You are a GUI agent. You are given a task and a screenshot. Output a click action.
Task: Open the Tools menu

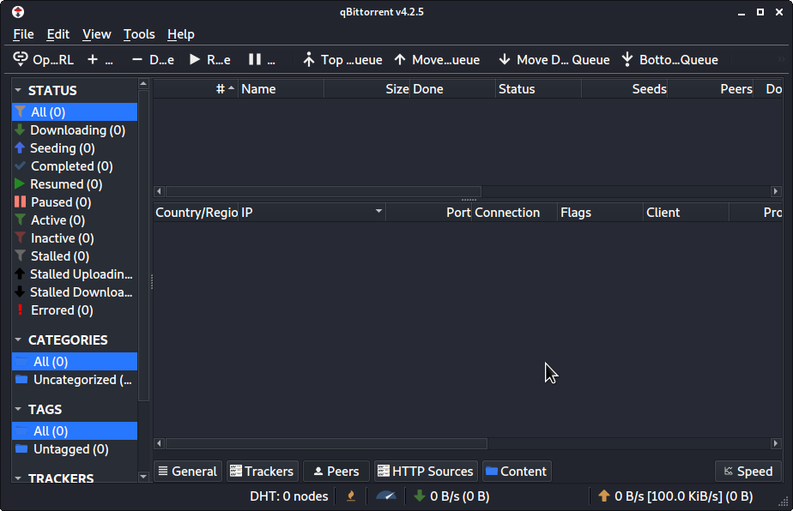[139, 33]
